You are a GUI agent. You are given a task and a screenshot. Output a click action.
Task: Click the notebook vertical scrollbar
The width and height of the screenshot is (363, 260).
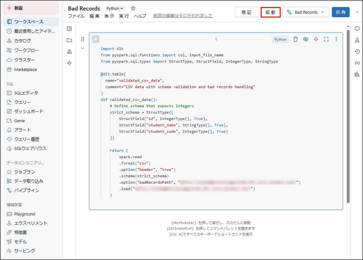tap(348, 115)
